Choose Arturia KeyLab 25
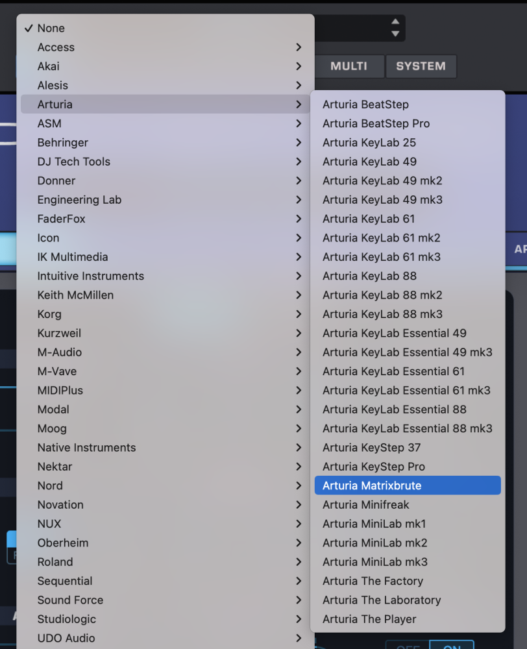This screenshot has width=527, height=649. [408, 142]
